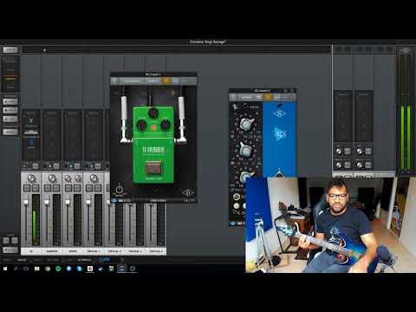416x312 pixels.
Task: Open the preset dropdown in the EQ plugin toolbar
Action: click(x=246, y=97)
